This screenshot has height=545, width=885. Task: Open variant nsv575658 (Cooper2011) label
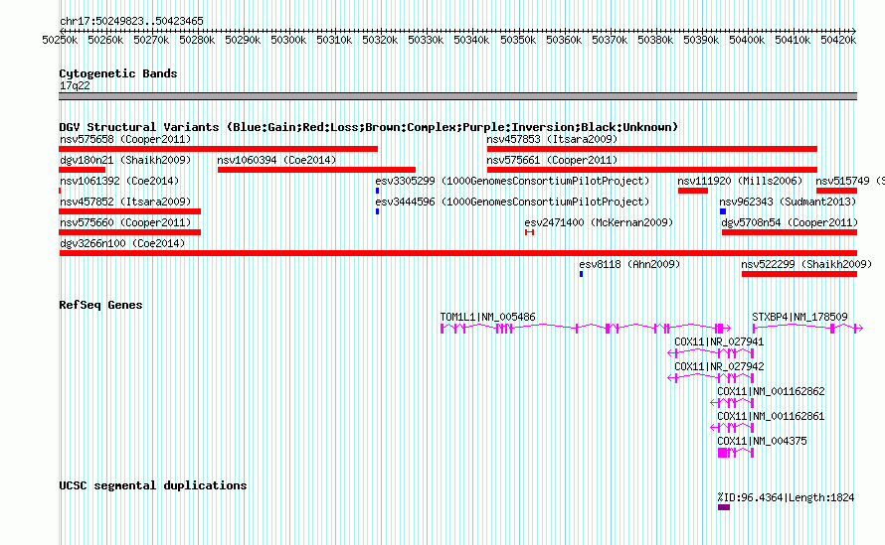pyautogui.click(x=125, y=139)
